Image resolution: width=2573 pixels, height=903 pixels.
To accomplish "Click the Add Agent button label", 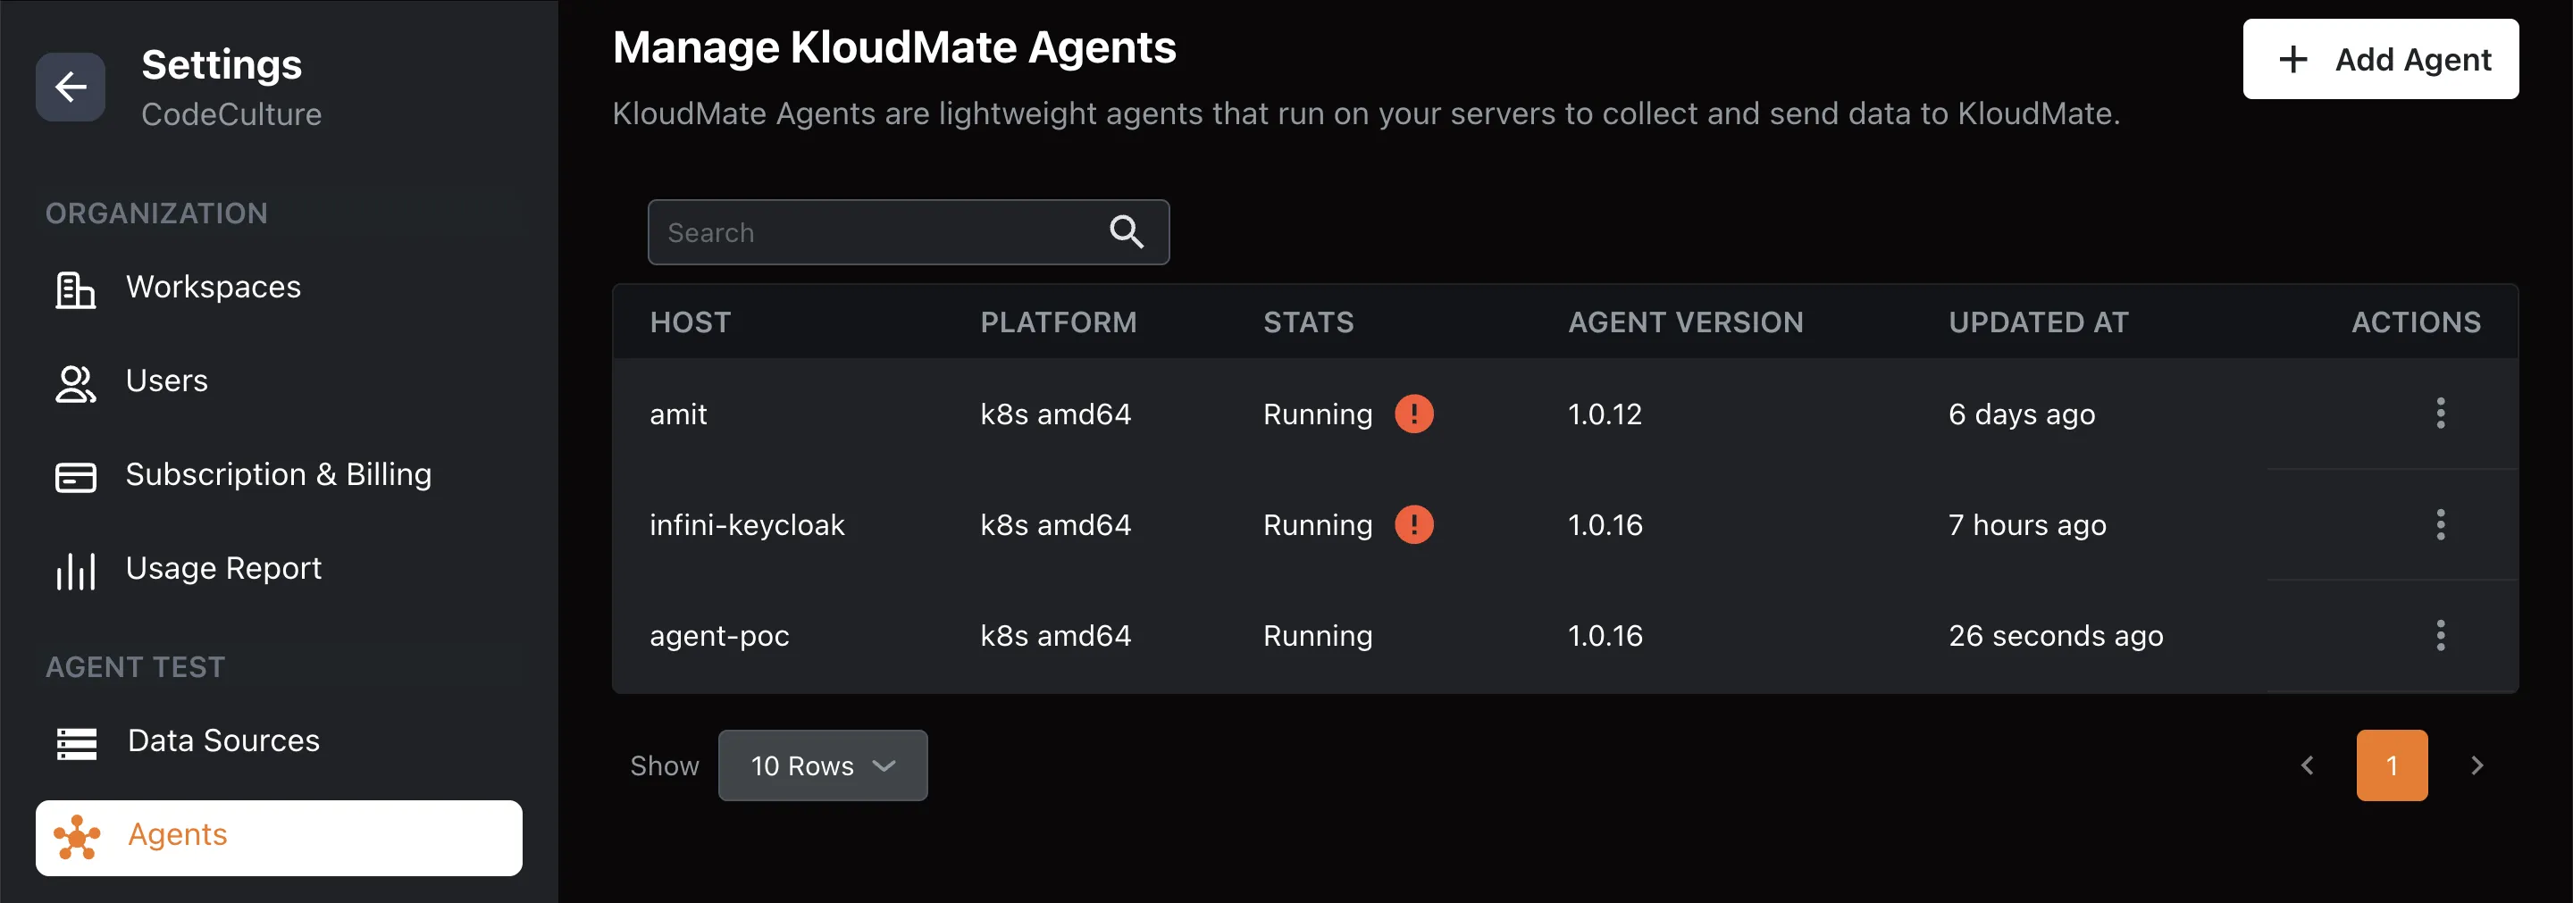I will point(2413,60).
